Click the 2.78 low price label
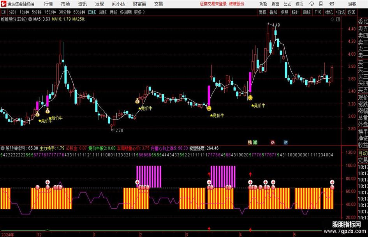Screen dimensions: 368x237 [x=119, y=130]
